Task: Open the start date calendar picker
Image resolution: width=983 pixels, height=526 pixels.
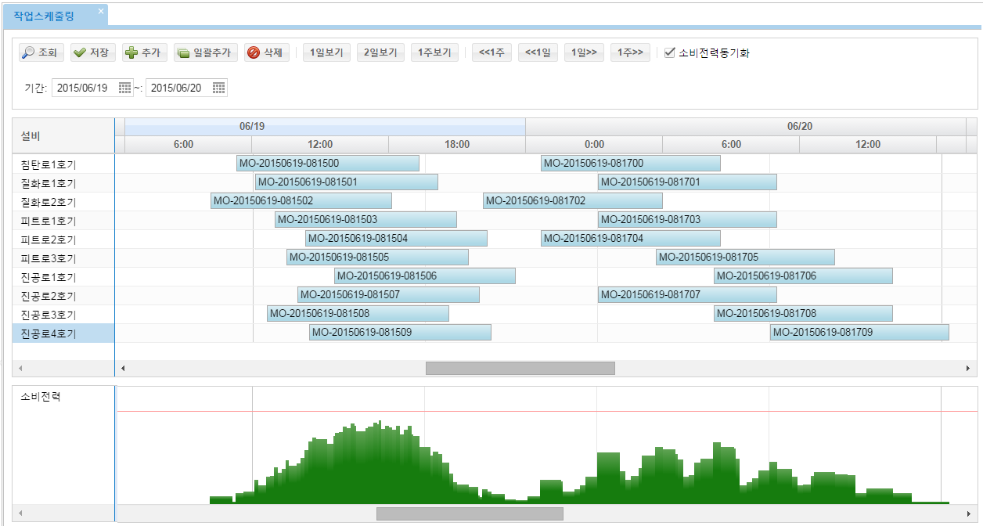Action: (x=124, y=88)
